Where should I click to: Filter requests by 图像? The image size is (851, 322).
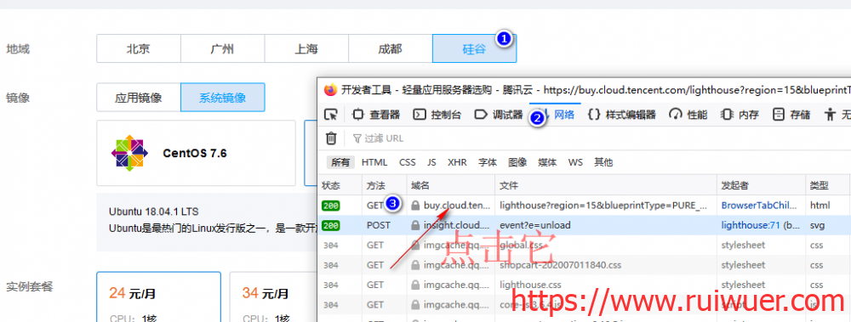coord(517,162)
